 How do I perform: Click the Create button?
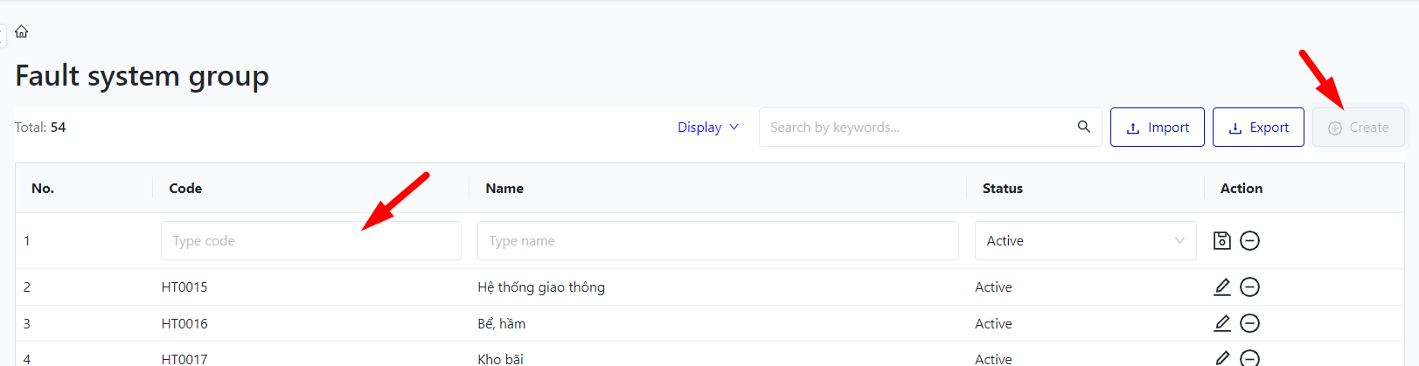pyautogui.click(x=1358, y=128)
